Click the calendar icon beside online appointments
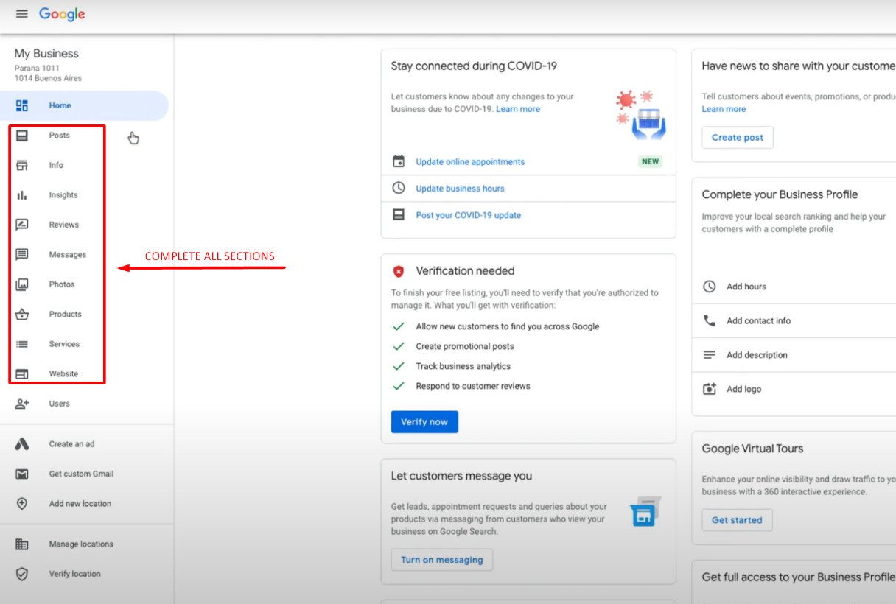The image size is (896, 604). click(x=399, y=161)
